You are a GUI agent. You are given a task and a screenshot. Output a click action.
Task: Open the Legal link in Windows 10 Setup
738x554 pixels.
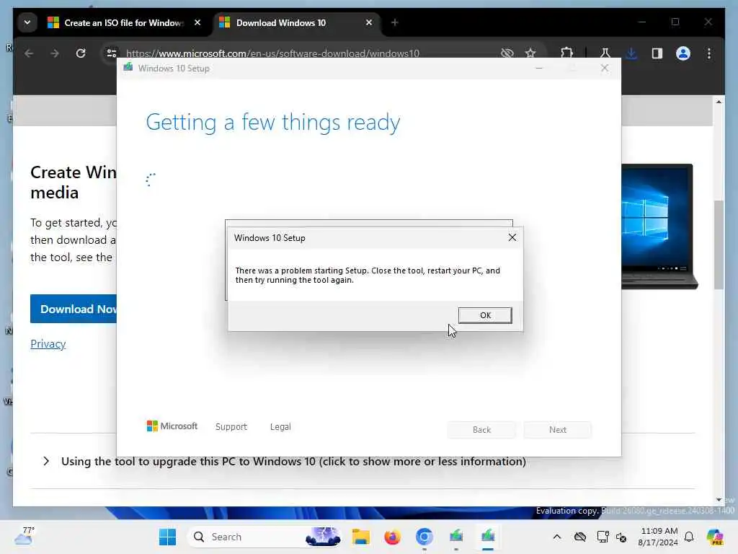[280, 426]
